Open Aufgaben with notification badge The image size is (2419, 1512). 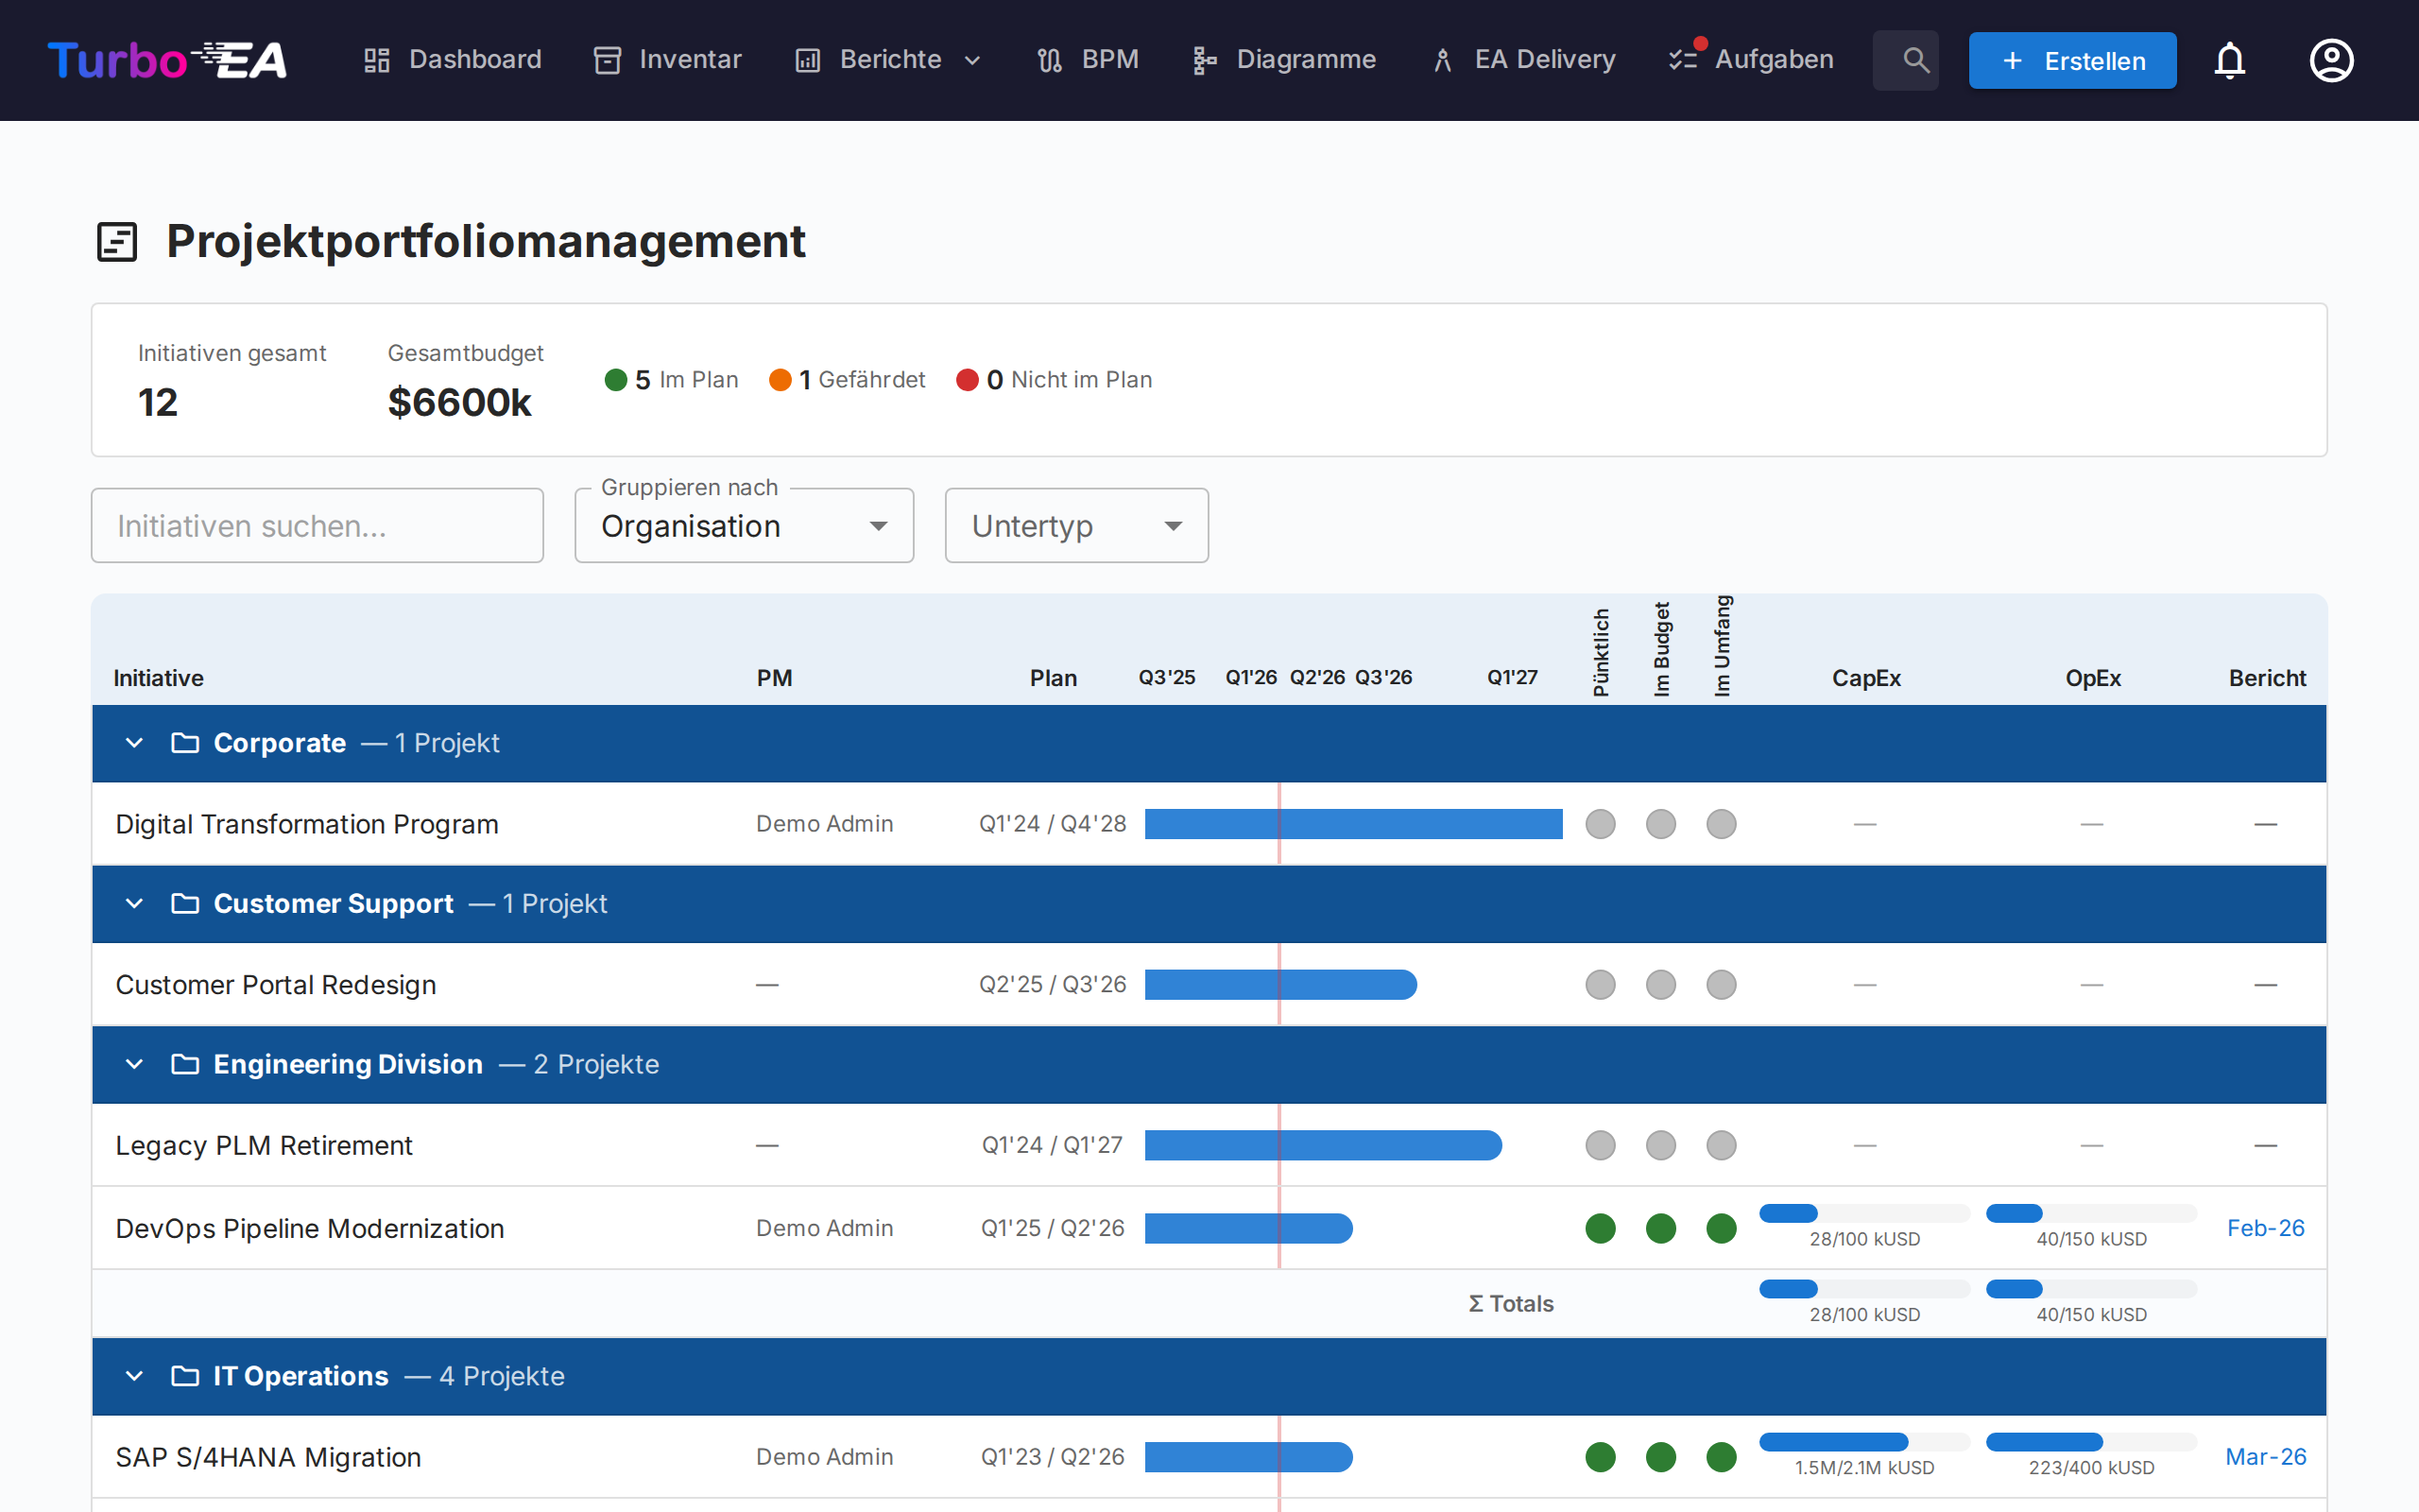pos(1749,59)
